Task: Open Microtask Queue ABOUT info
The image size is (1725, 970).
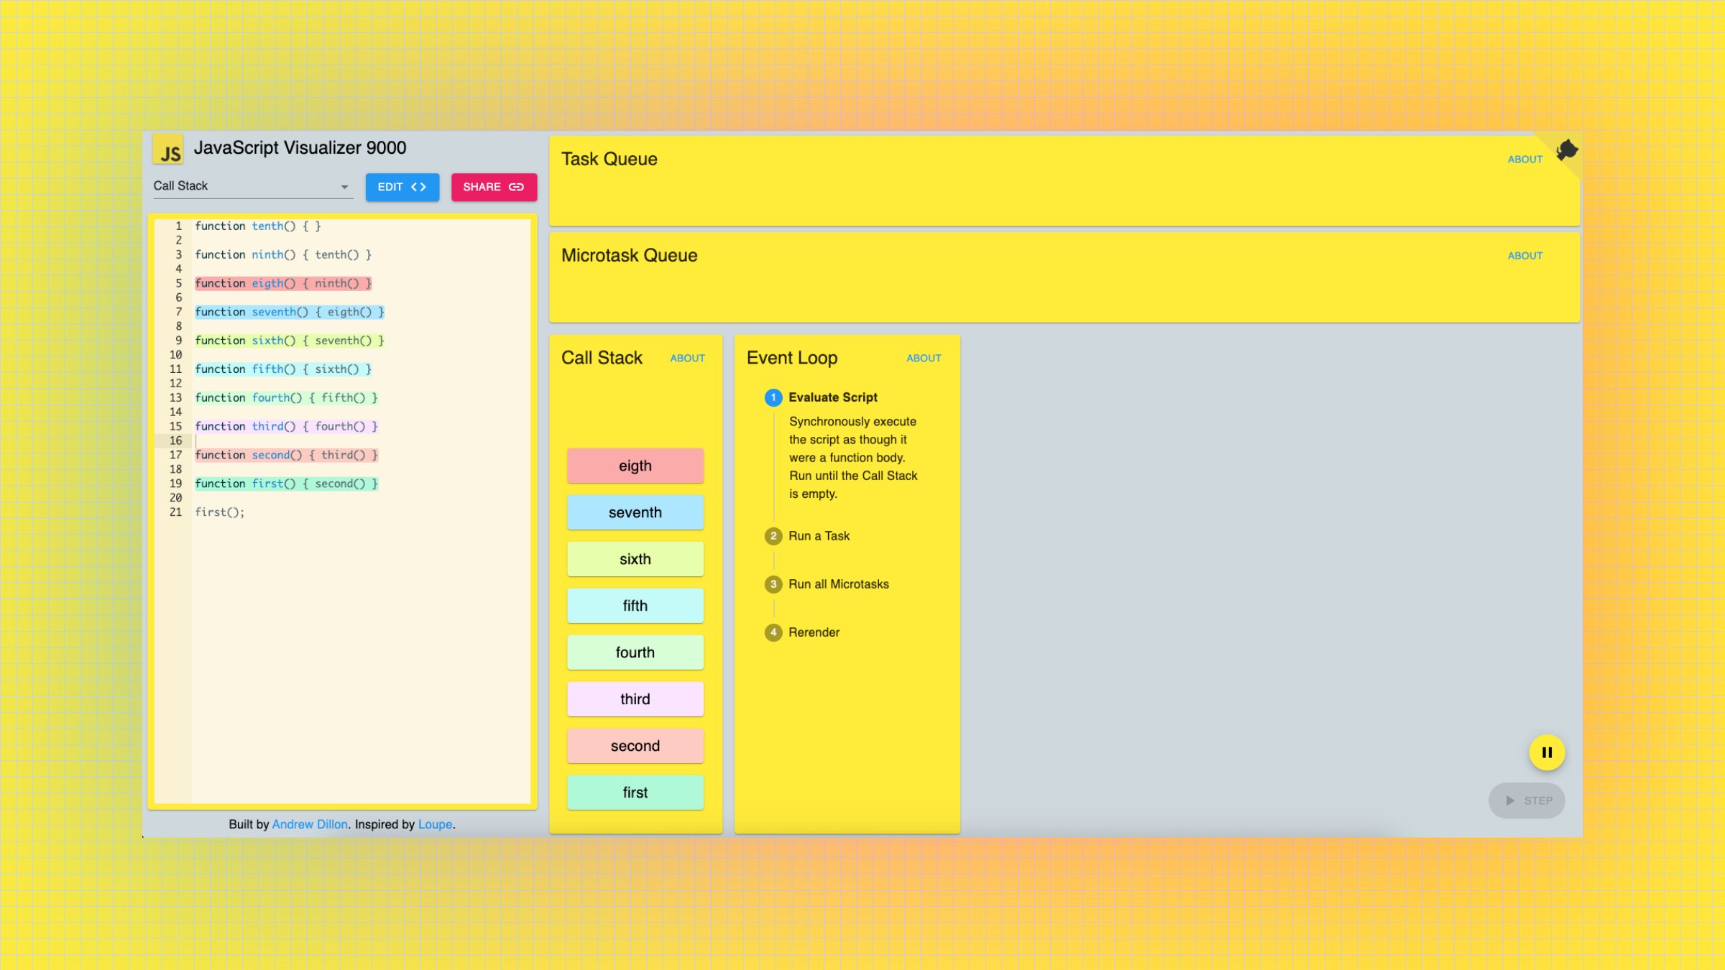Action: (1524, 256)
